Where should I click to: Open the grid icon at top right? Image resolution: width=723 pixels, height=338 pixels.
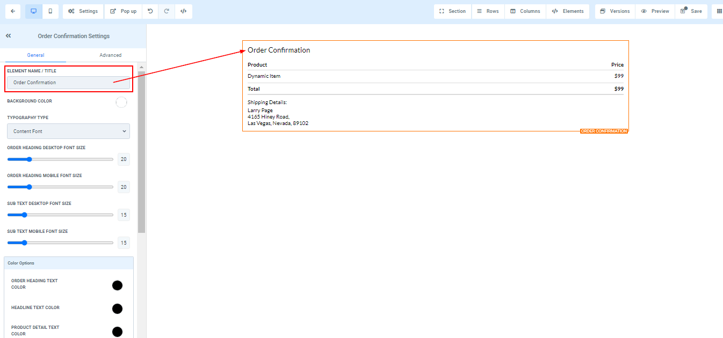pyautogui.click(x=719, y=11)
